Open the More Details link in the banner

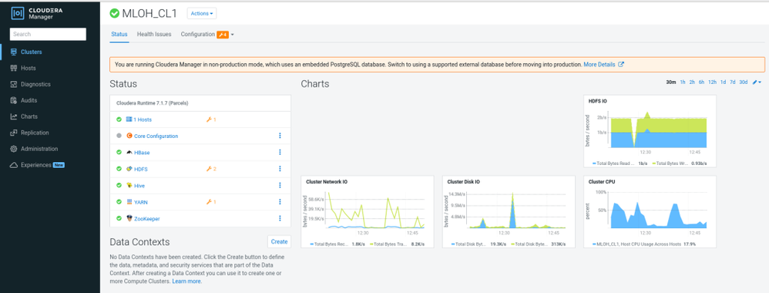[599, 64]
